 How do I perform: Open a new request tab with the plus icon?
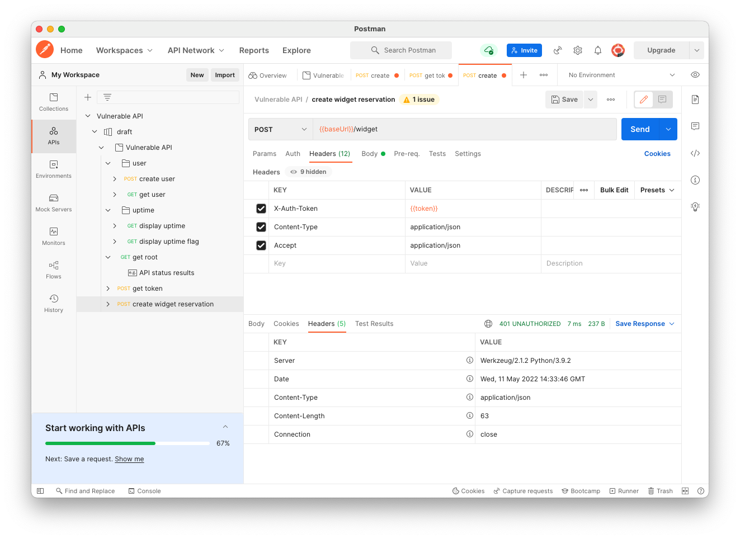pyautogui.click(x=524, y=75)
